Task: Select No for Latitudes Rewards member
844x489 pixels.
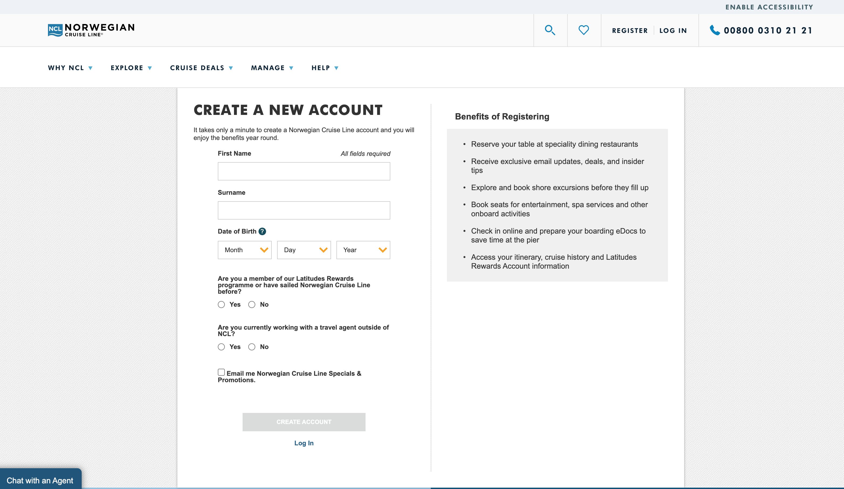Action: [x=252, y=304]
